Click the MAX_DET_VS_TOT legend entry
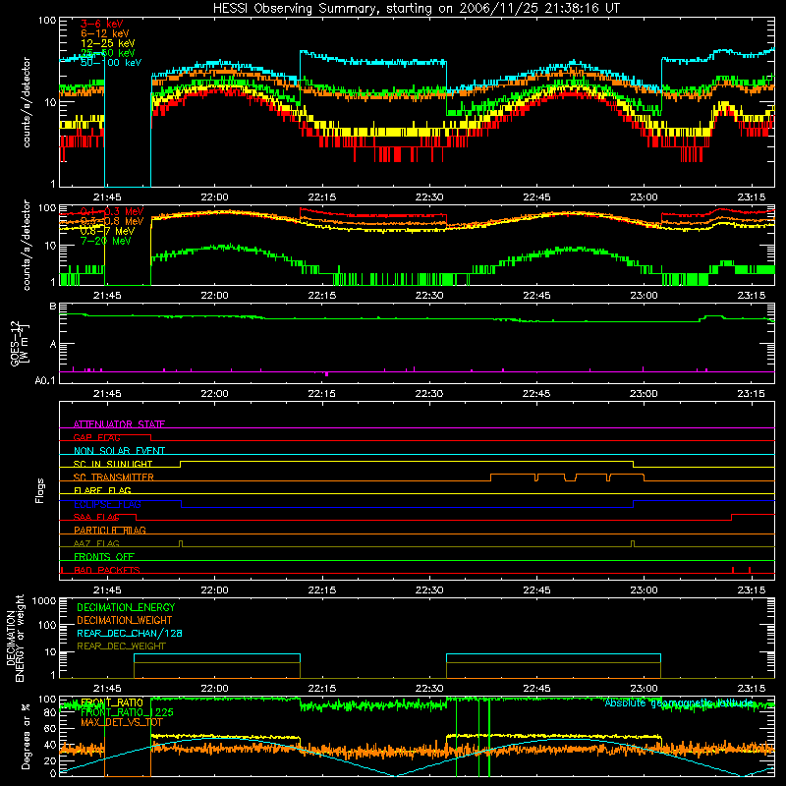 pyautogui.click(x=122, y=722)
